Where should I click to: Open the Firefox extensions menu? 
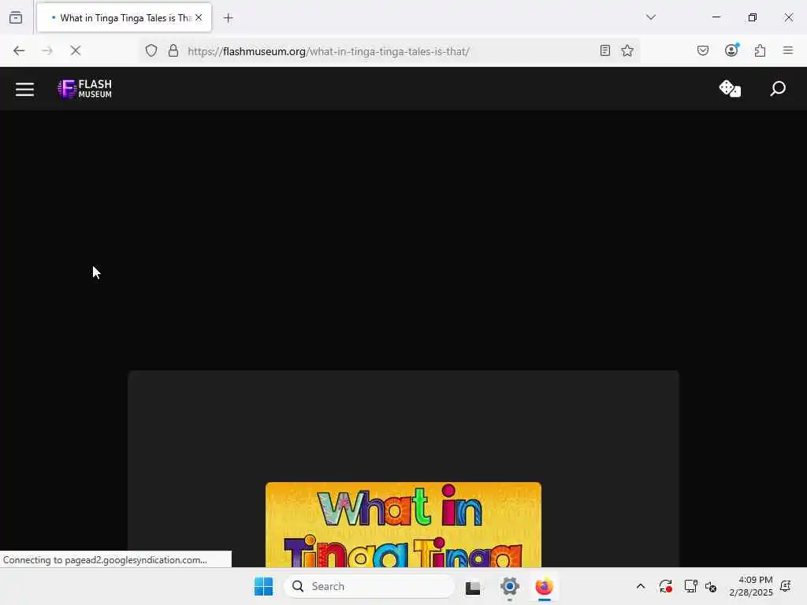761,50
